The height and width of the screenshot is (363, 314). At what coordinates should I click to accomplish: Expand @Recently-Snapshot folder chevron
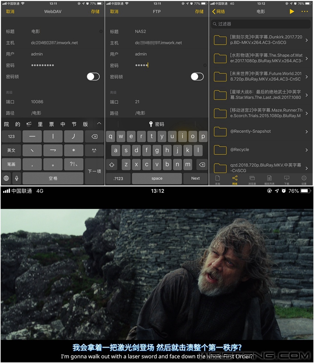pyautogui.click(x=307, y=131)
